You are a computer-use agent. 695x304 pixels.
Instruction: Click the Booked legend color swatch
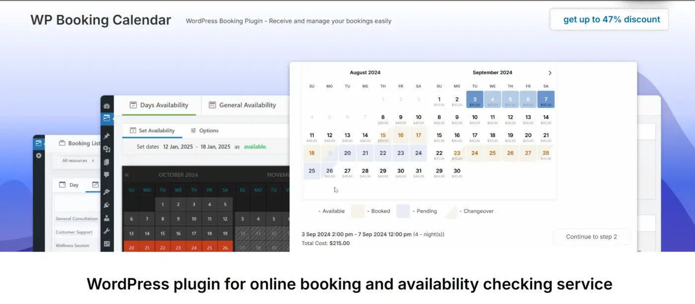tap(358, 211)
